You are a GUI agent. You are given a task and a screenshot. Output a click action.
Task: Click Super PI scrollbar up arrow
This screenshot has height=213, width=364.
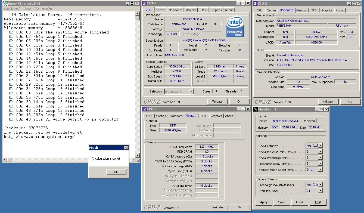(x=138, y=14)
